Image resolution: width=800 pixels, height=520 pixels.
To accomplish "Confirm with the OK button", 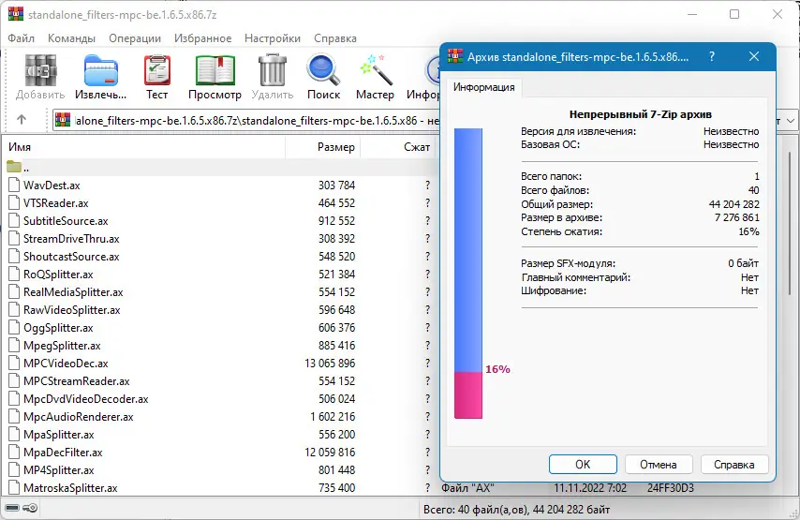I will (x=583, y=465).
